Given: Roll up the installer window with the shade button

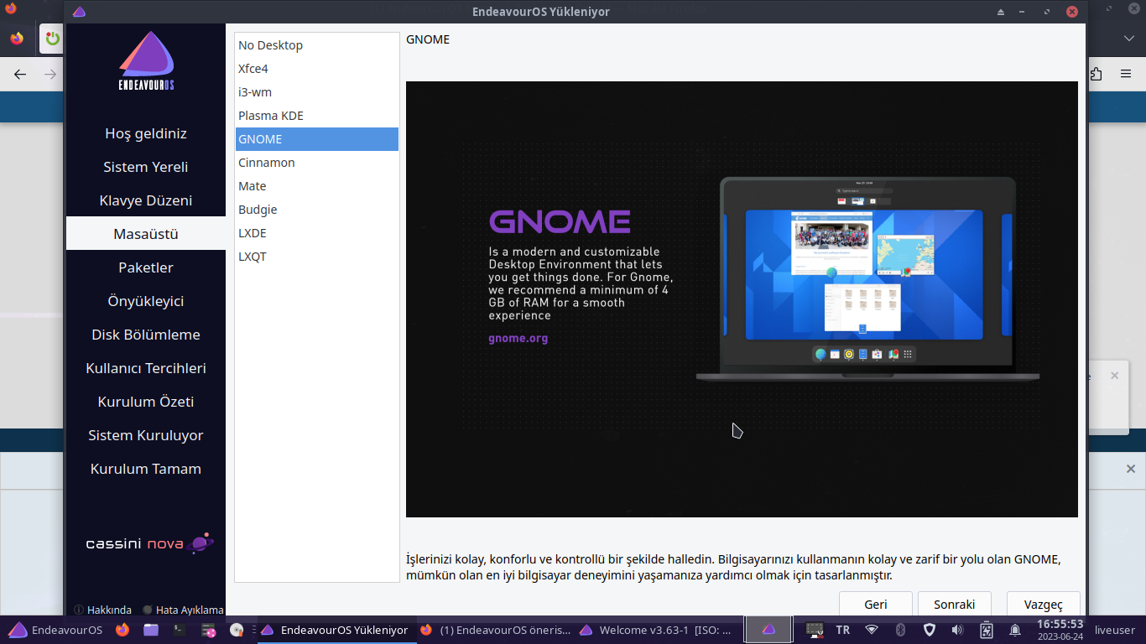Looking at the screenshot, I should [1001, 12].
